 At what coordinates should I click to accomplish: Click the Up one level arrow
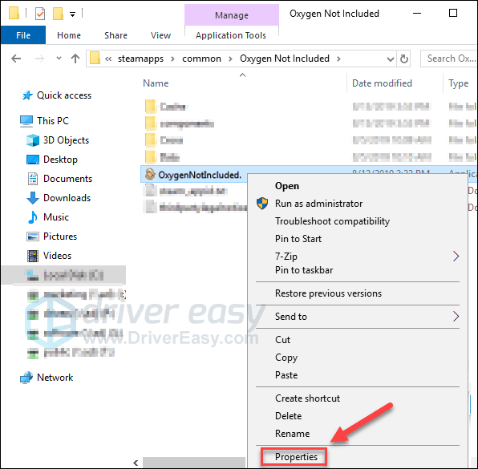click(x=75, y=59)
